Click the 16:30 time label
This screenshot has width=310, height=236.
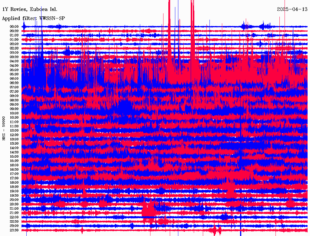coord(14,169)
